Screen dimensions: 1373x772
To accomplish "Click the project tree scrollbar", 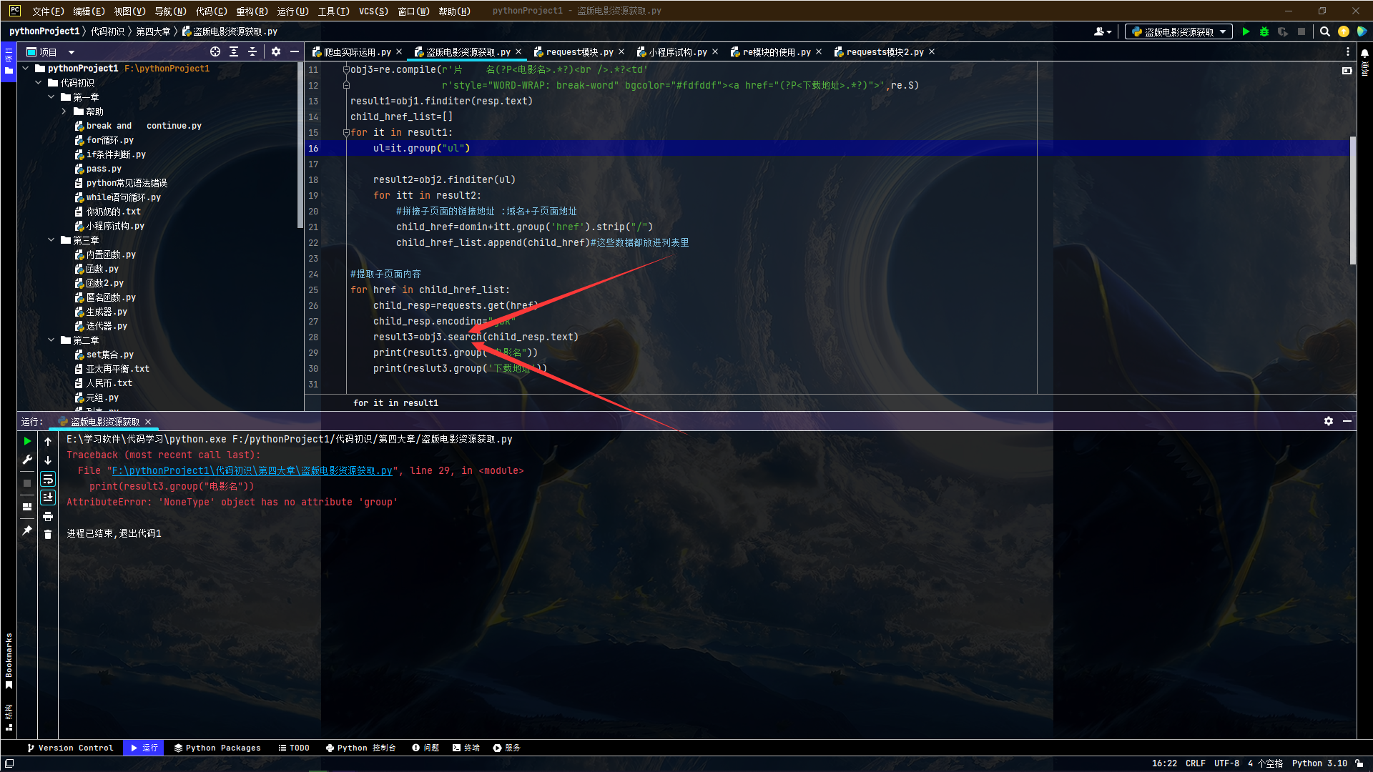I will (x=300, y=145).
